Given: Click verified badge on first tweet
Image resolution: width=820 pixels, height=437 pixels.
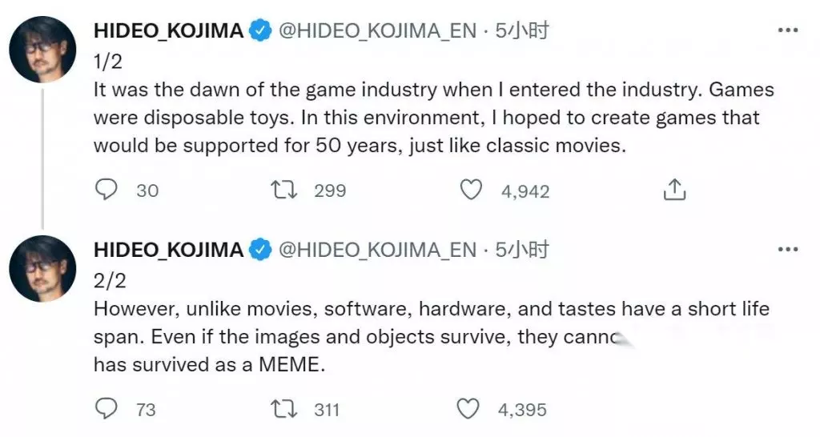Looking at the screenshot, I should pos(260,31).
